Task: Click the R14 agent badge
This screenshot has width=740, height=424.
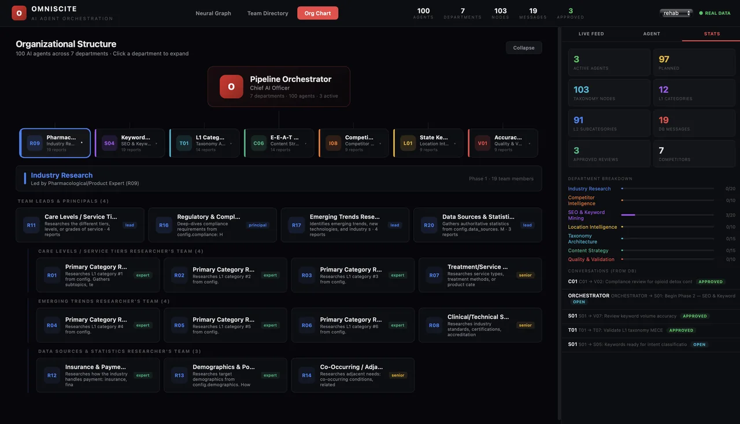Action: (x=307, y=375)
